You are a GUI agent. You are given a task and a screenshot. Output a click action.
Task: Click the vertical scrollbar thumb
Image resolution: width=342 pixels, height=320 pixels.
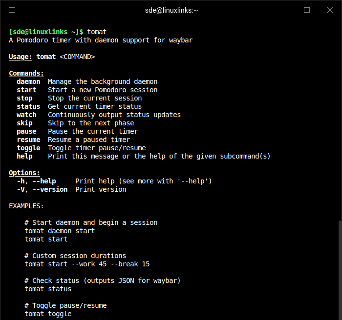coord(340,270)
